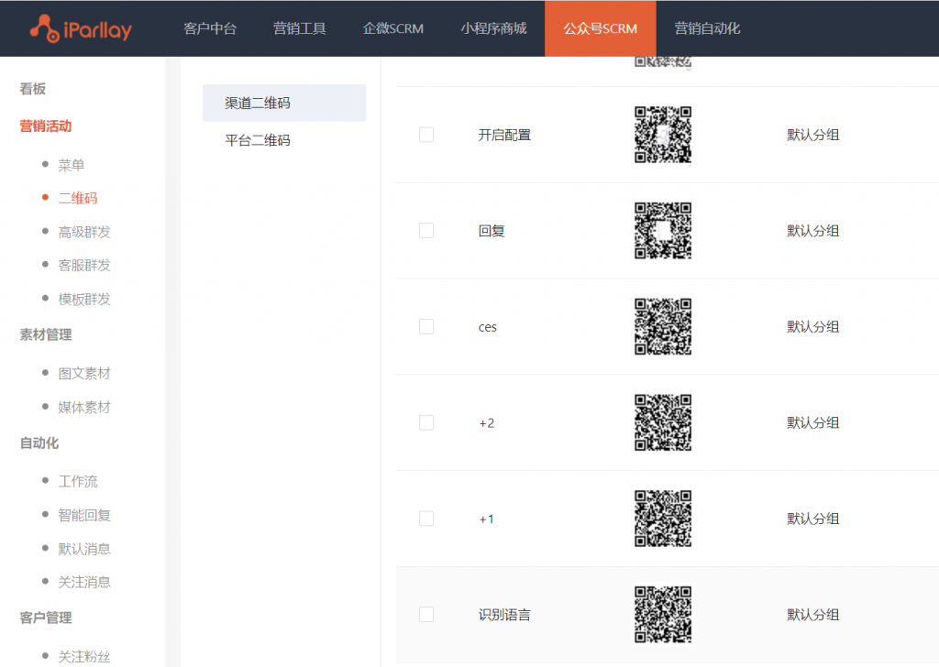Viewport: 939px width, 667px height.
Task: Click the name ces
Action: (488, 327)
